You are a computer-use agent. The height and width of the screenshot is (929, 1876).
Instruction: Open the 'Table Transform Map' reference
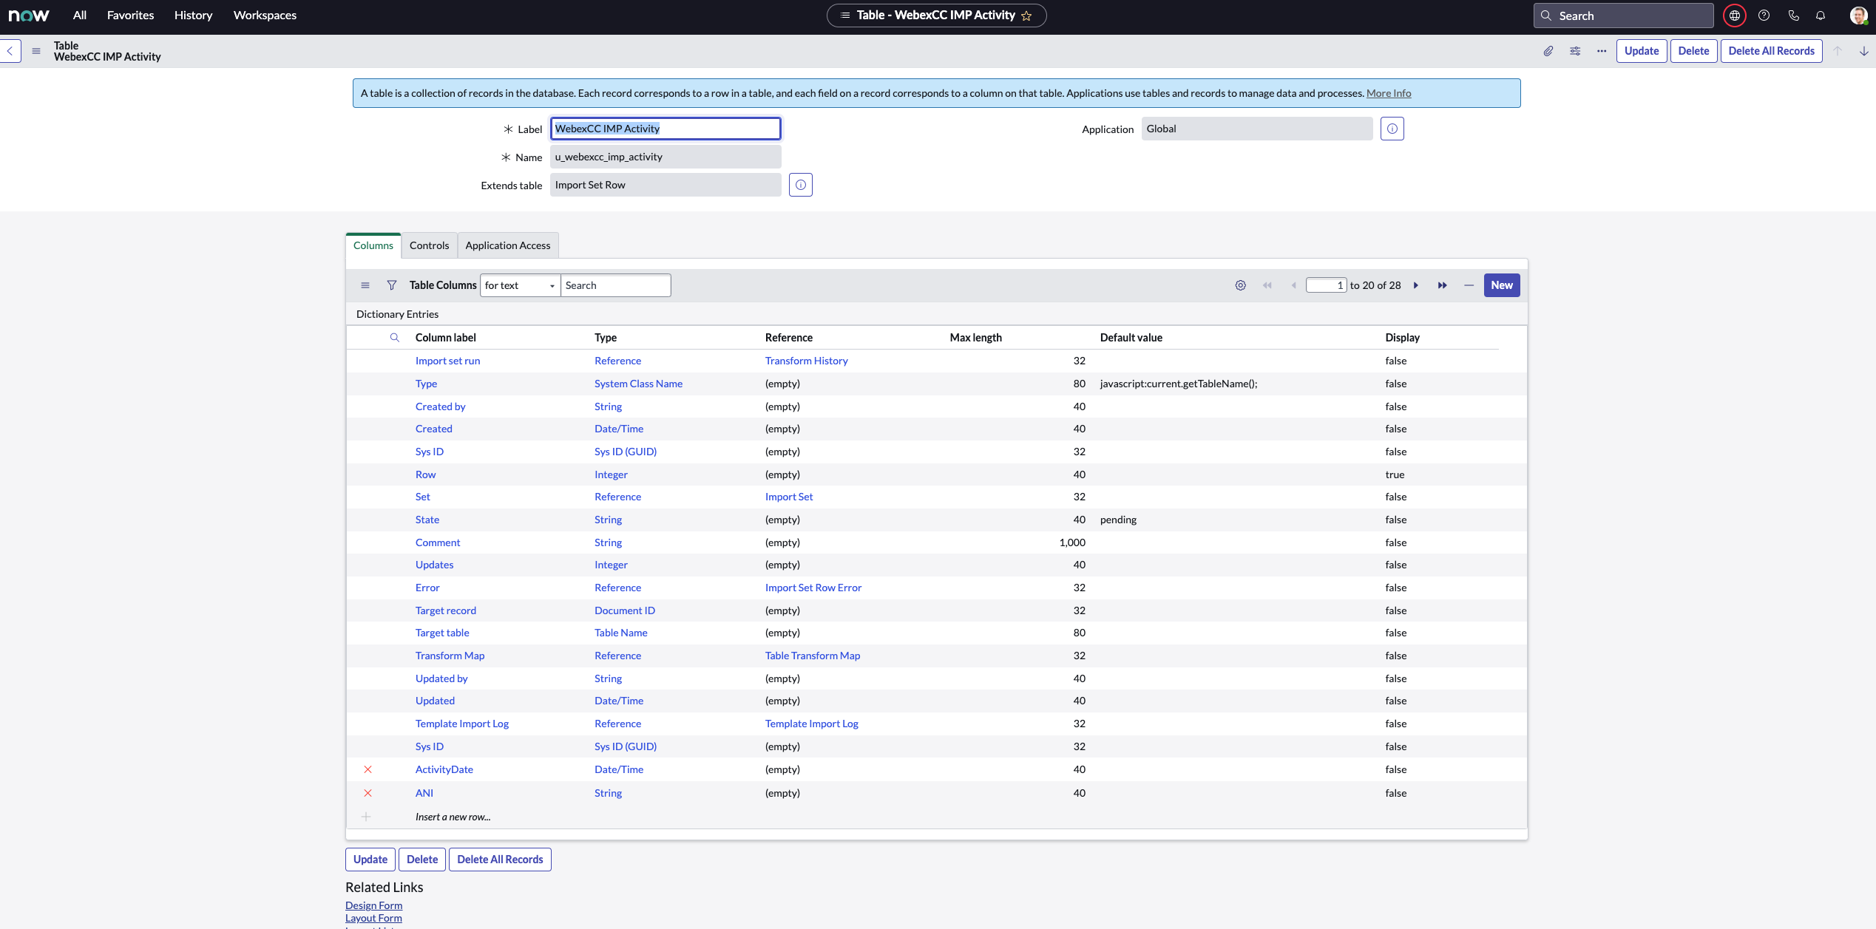click(813, 656)
